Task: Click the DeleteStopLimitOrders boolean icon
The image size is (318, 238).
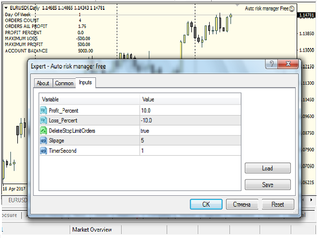Action: pos(43,130)
